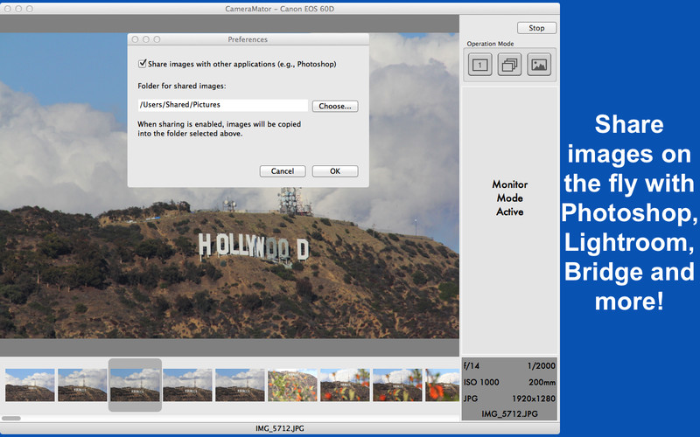700x437 pixels.
Task: Click the shared folder path field
Action: coord(223,105)
